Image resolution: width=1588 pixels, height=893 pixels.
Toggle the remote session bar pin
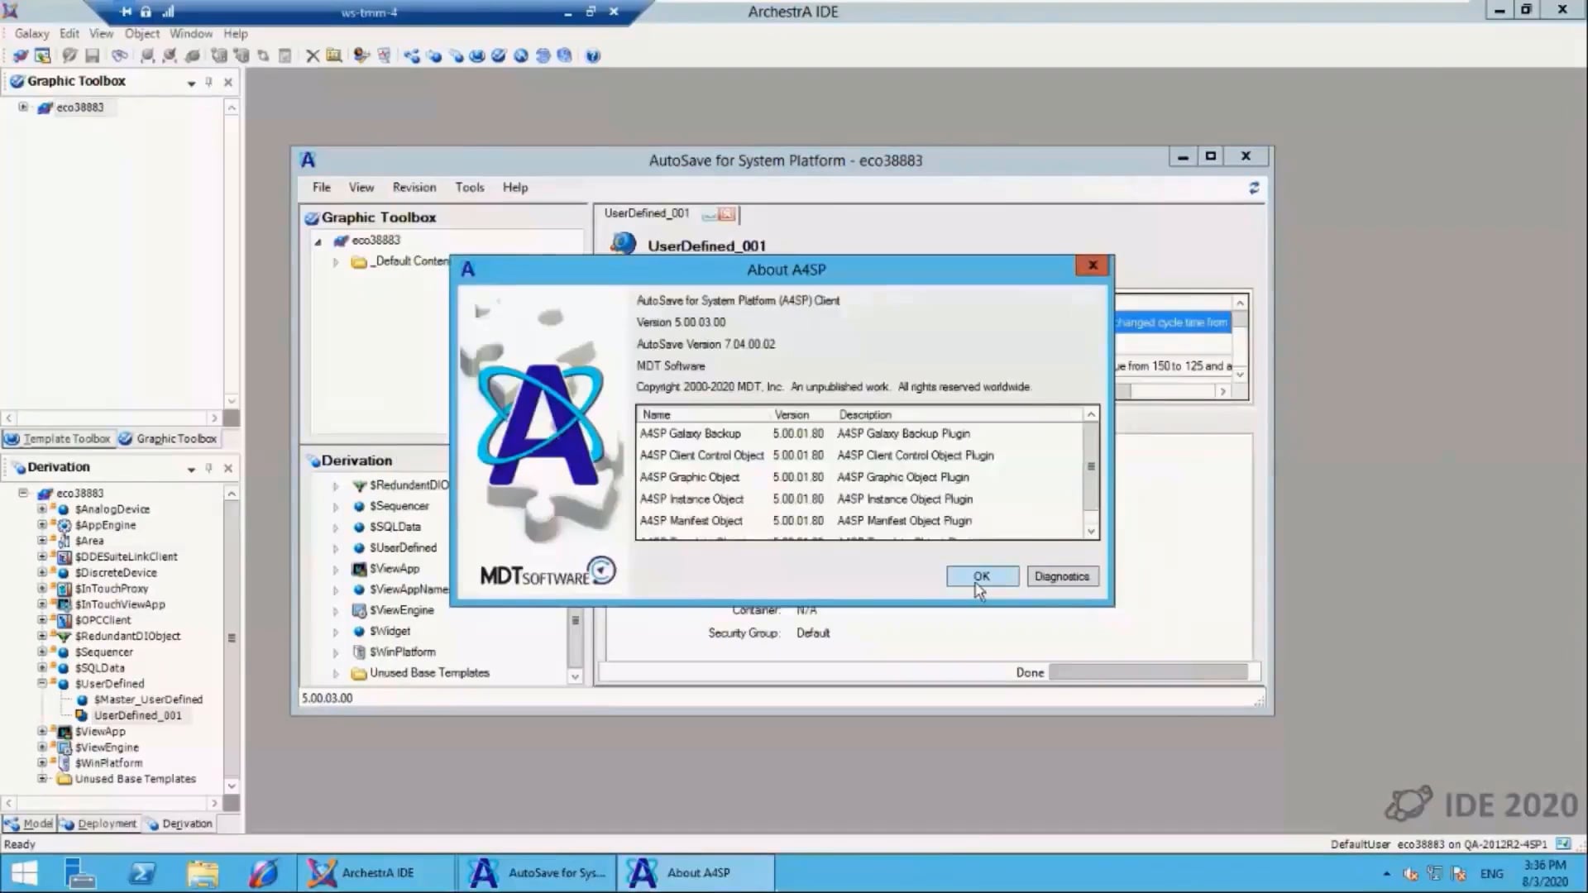(x=126, y=12)
